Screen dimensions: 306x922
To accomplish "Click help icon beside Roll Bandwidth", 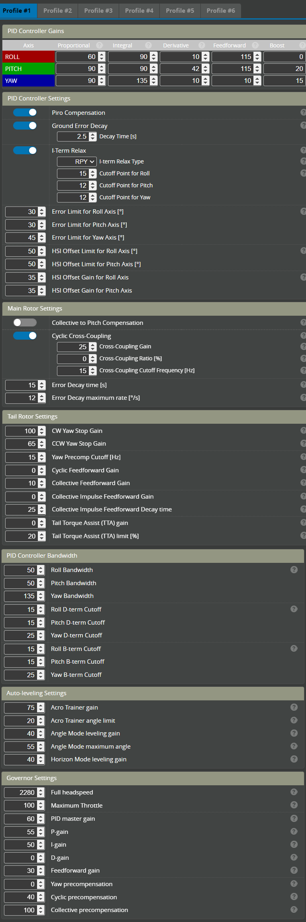I will pyautogui.click(x=294, y=570).
